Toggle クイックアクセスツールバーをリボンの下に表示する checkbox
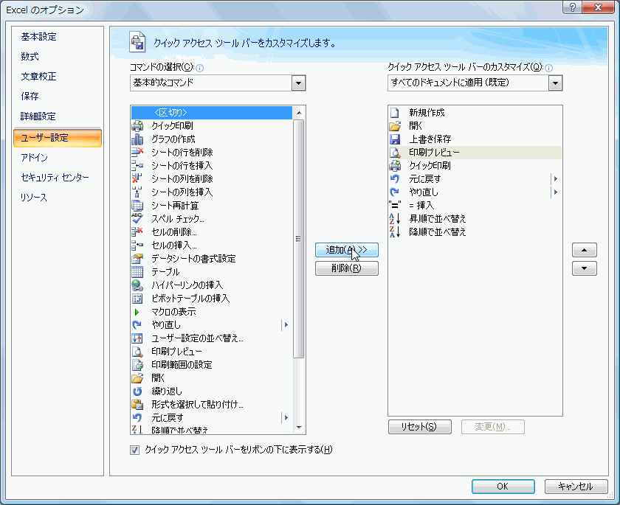Image resolution: width=620 pixels, height=505 pixels. tap(135, 450)
